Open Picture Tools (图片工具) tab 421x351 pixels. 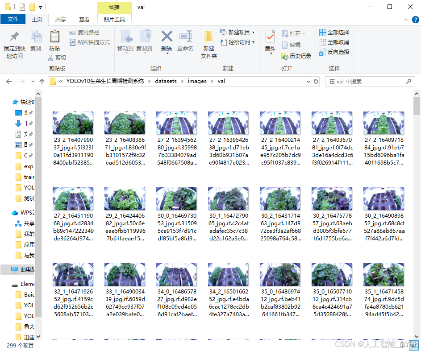pos(114,20)
